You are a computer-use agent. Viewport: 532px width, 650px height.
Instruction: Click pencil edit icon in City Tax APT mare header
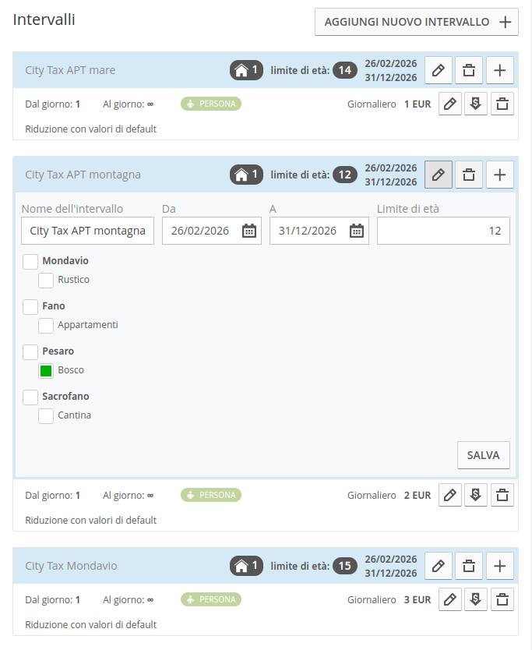pyautogui.click(x=438, y=70)
